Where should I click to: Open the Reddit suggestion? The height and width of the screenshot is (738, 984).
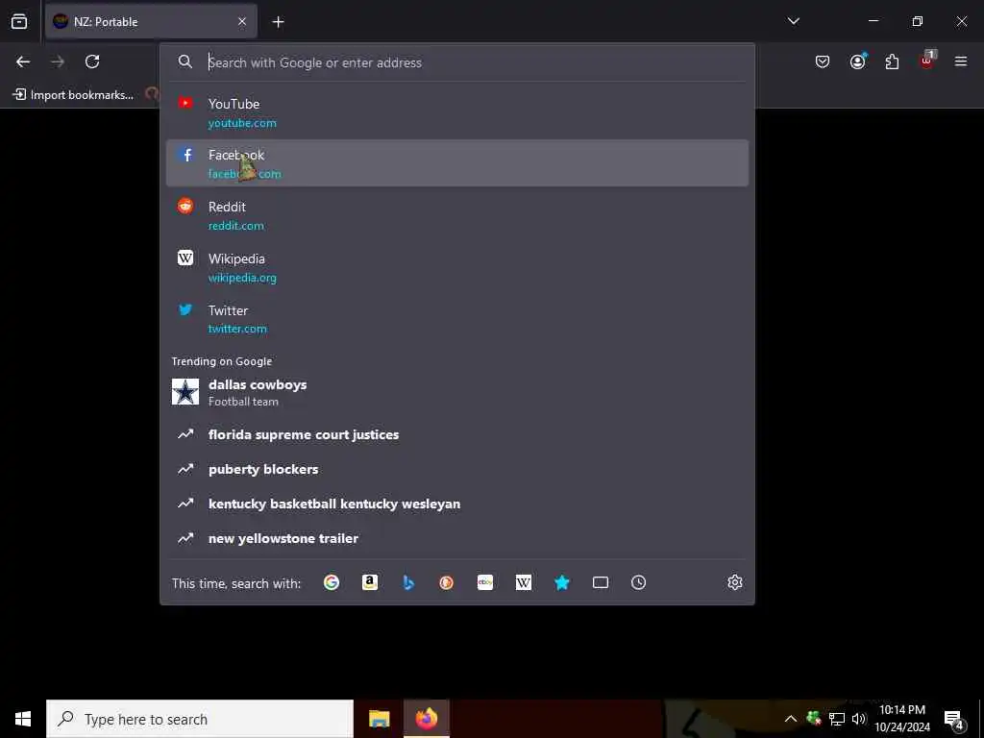coord(456,215)
